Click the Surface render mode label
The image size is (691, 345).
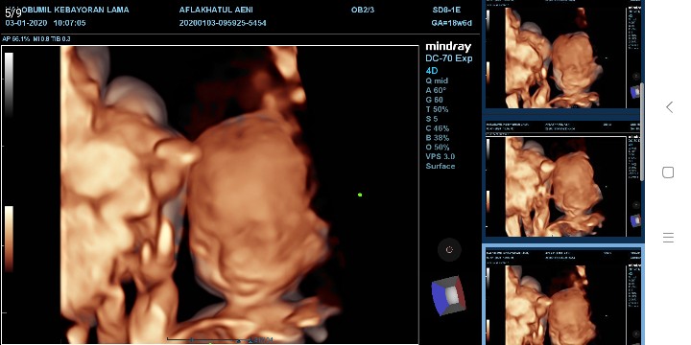coord(441,167)
